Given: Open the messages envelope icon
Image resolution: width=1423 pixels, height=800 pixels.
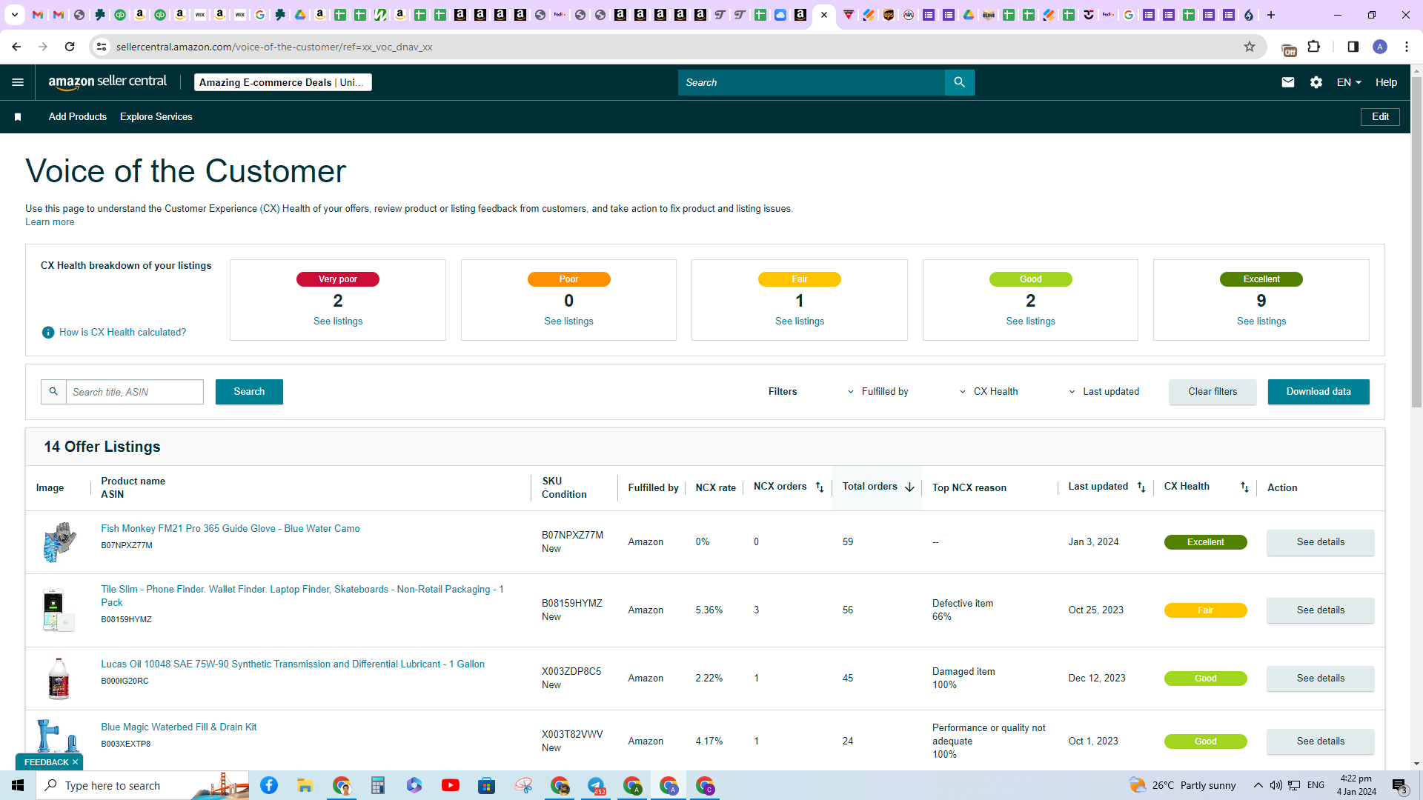Looking at the screenshot, I should pyautogui.click(x=1288, y=82).
